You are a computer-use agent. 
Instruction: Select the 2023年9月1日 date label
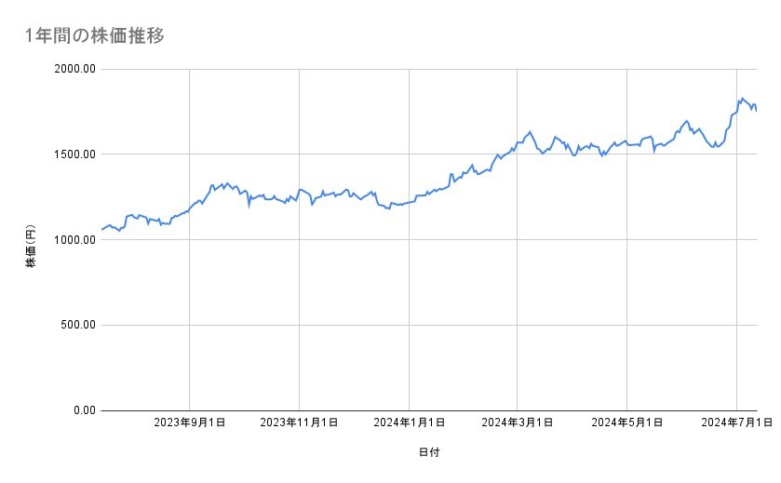pyautogui.click(x=190, y=423)
